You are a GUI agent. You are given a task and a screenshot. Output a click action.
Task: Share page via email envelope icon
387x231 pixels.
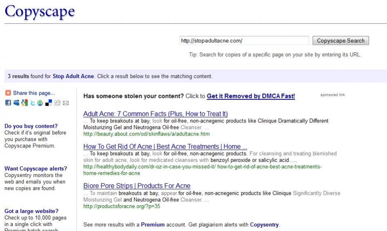pos(65,103)
